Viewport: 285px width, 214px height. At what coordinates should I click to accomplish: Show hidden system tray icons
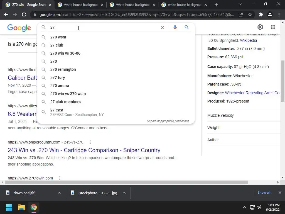(245, 207)
